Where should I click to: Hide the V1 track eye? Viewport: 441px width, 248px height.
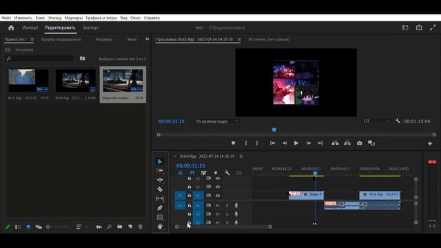[x=218, y=196]
